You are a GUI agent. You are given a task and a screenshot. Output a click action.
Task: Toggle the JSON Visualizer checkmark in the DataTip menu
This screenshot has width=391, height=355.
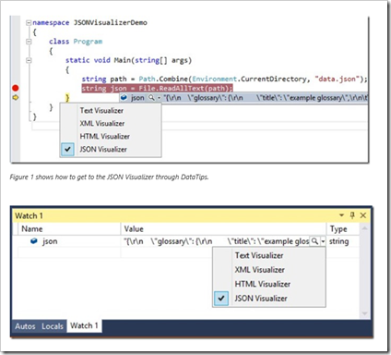coord(67,150)
